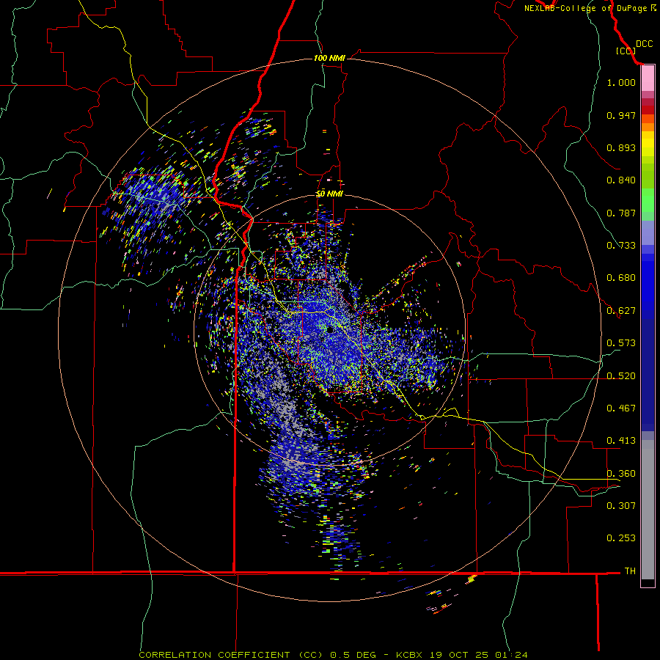Click the orange legend color segment

pos(648,128)
